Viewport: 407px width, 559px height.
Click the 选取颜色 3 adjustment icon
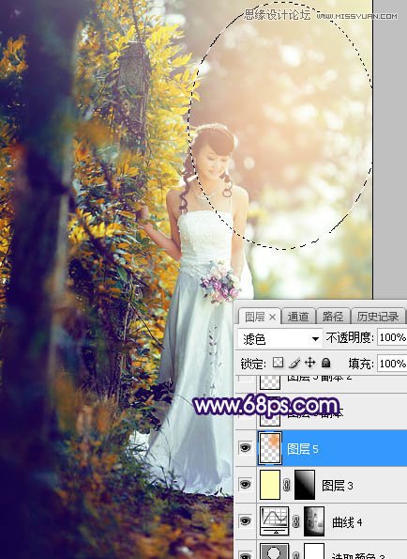(x=274, y=551)
